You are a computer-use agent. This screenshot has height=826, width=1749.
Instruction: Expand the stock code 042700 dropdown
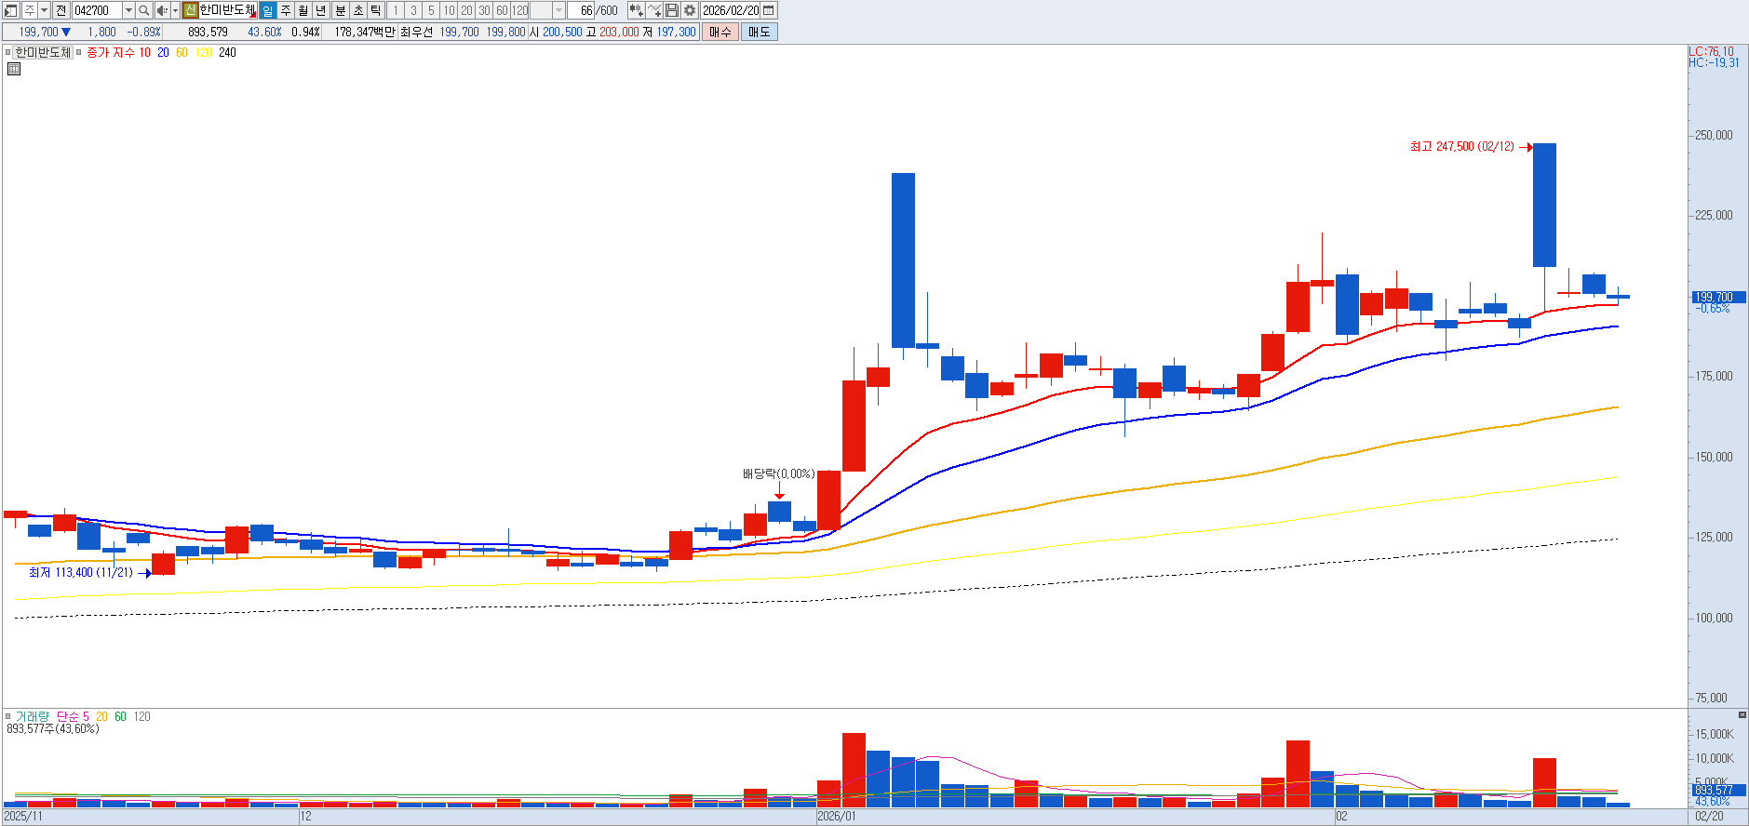pyautogui.click(x=128, y=10)
